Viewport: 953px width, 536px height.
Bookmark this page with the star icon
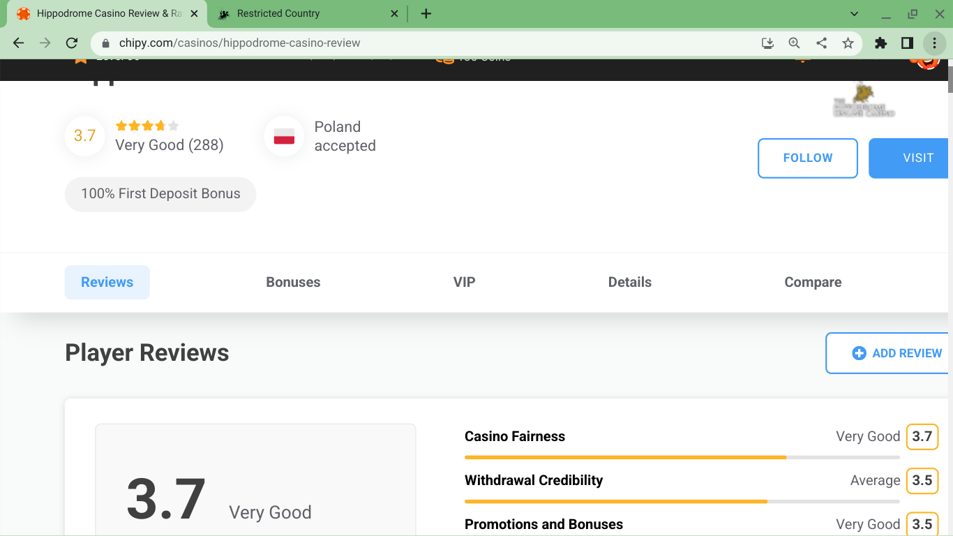click(848, 43)
